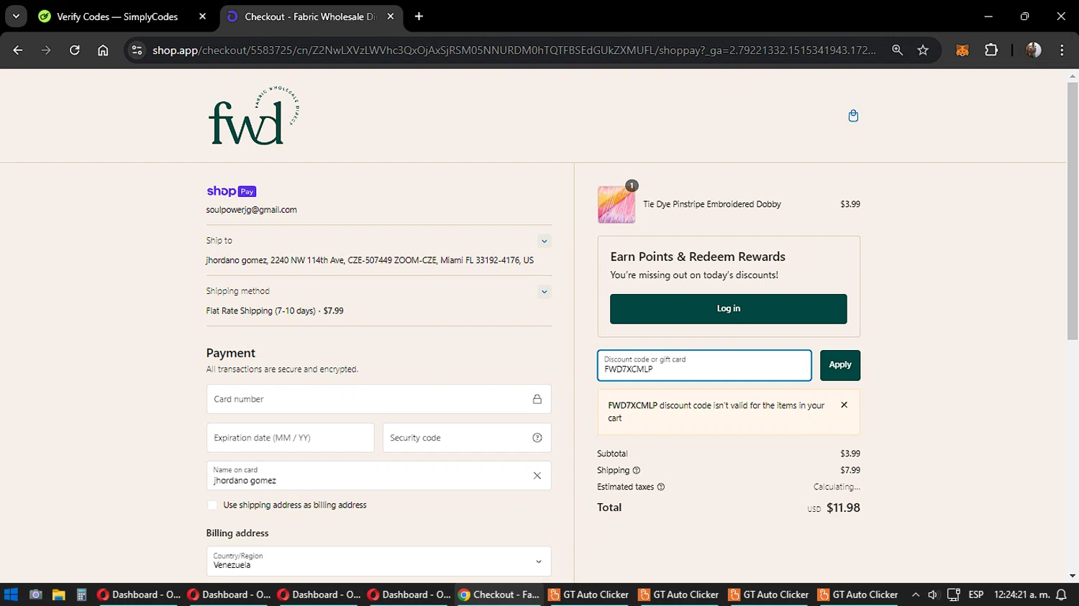Open the camera app on the taskbar
This screenshot has height=606, width=1079.
(x=35, y=594)
